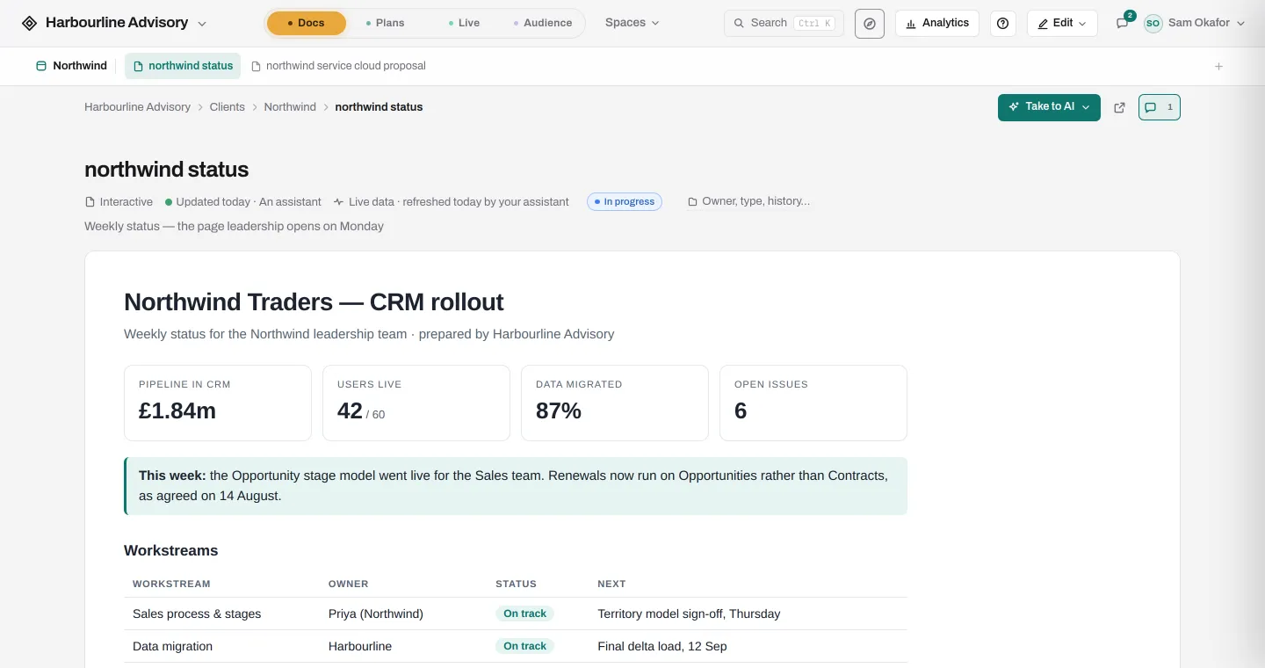Open the Analytics view
Image resolution: width=1265 pixels, height=668 pixels.
click(x=937, y=23)
